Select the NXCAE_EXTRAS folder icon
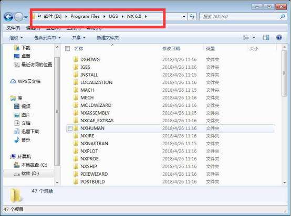 76,121
